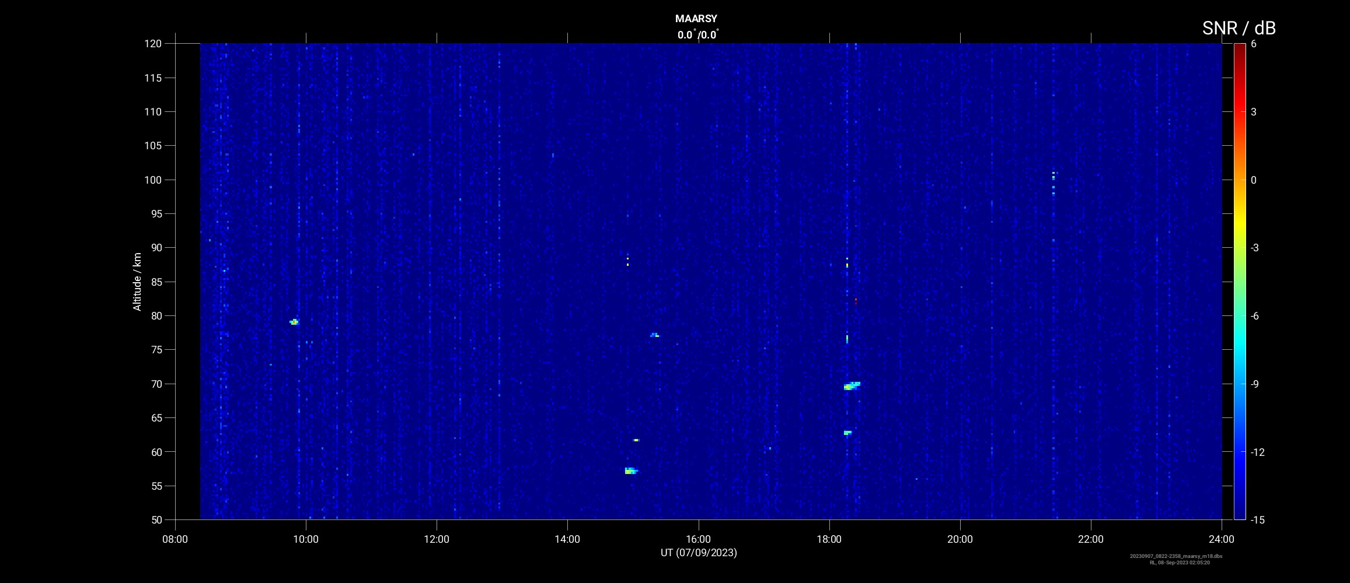
Task: Select the beam angle label 0.0°/0.0°
Action: [x=698, y=34]
